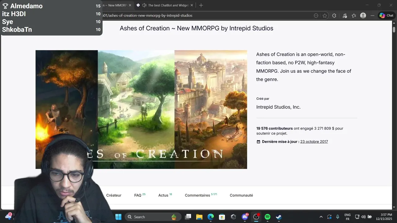This screenshot has width=397, height=223.
Task: Click the Almedamo leaderboard entry
Action: (51, 6)
